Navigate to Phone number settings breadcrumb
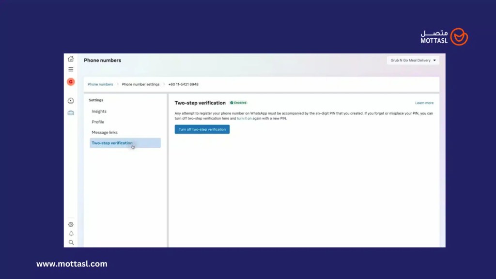Screen dimensions: 496x279 140,84
